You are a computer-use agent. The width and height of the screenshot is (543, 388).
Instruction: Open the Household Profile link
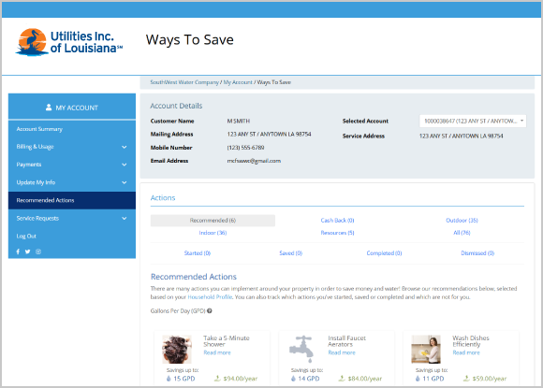[210, 297]
